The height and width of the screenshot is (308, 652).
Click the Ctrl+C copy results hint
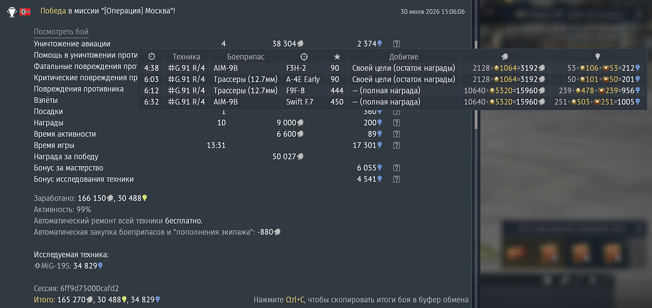tap(361, 300)
